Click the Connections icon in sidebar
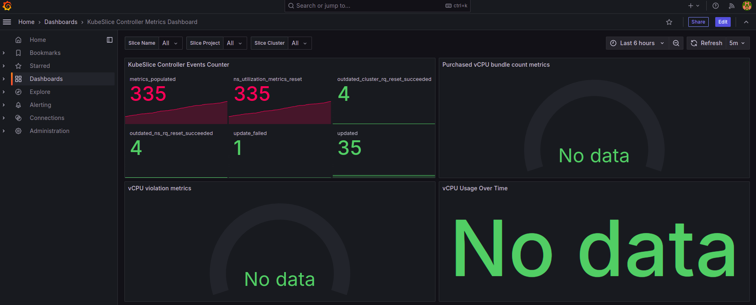This screenshot has height=305, width=756. point(18,118)
